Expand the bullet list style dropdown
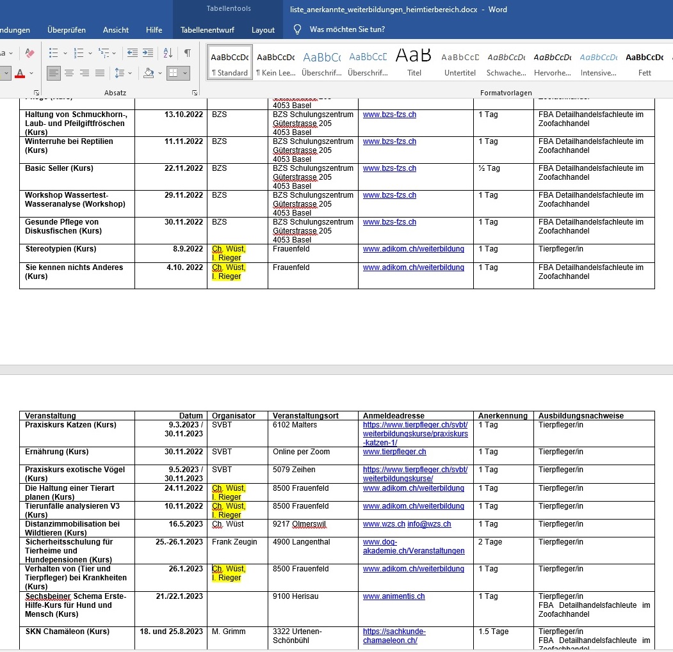 (x=65, y=53)
